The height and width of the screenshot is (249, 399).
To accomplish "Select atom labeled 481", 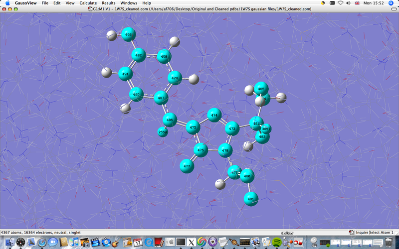I will tap(251, 199).
